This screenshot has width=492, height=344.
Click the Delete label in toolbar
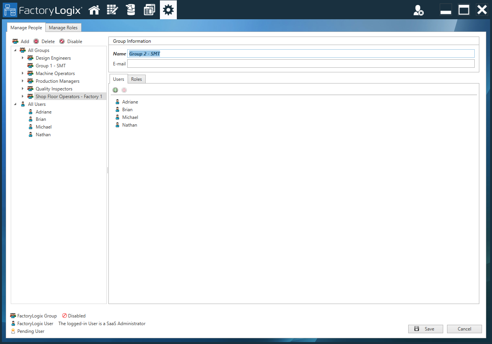(x=48, y=42)
